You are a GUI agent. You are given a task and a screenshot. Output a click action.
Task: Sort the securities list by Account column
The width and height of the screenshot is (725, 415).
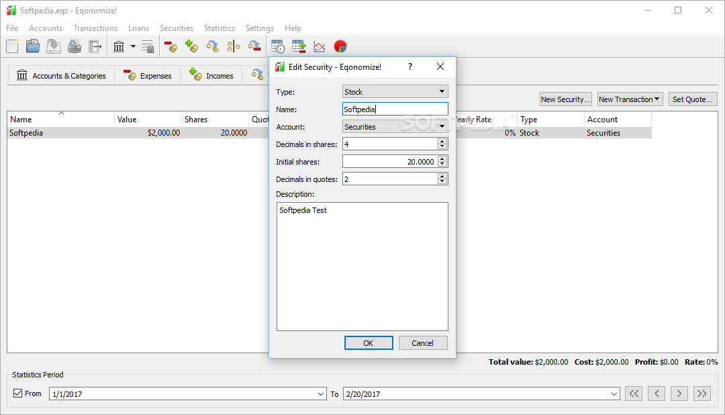[x=618, y=119]
